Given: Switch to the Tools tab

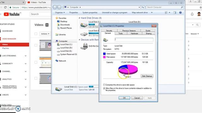Looking at the screenshot, I should coord(121,34).
